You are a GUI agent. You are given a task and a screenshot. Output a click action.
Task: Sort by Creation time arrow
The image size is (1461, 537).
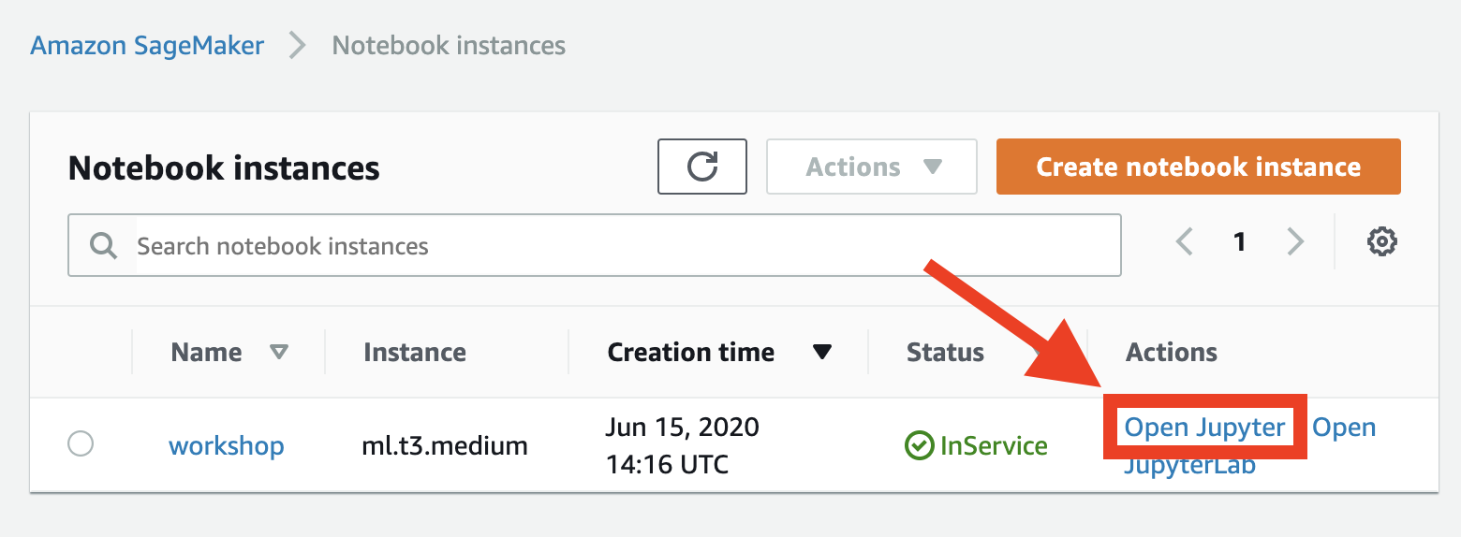pyautogui.click(x=822, y=353)
